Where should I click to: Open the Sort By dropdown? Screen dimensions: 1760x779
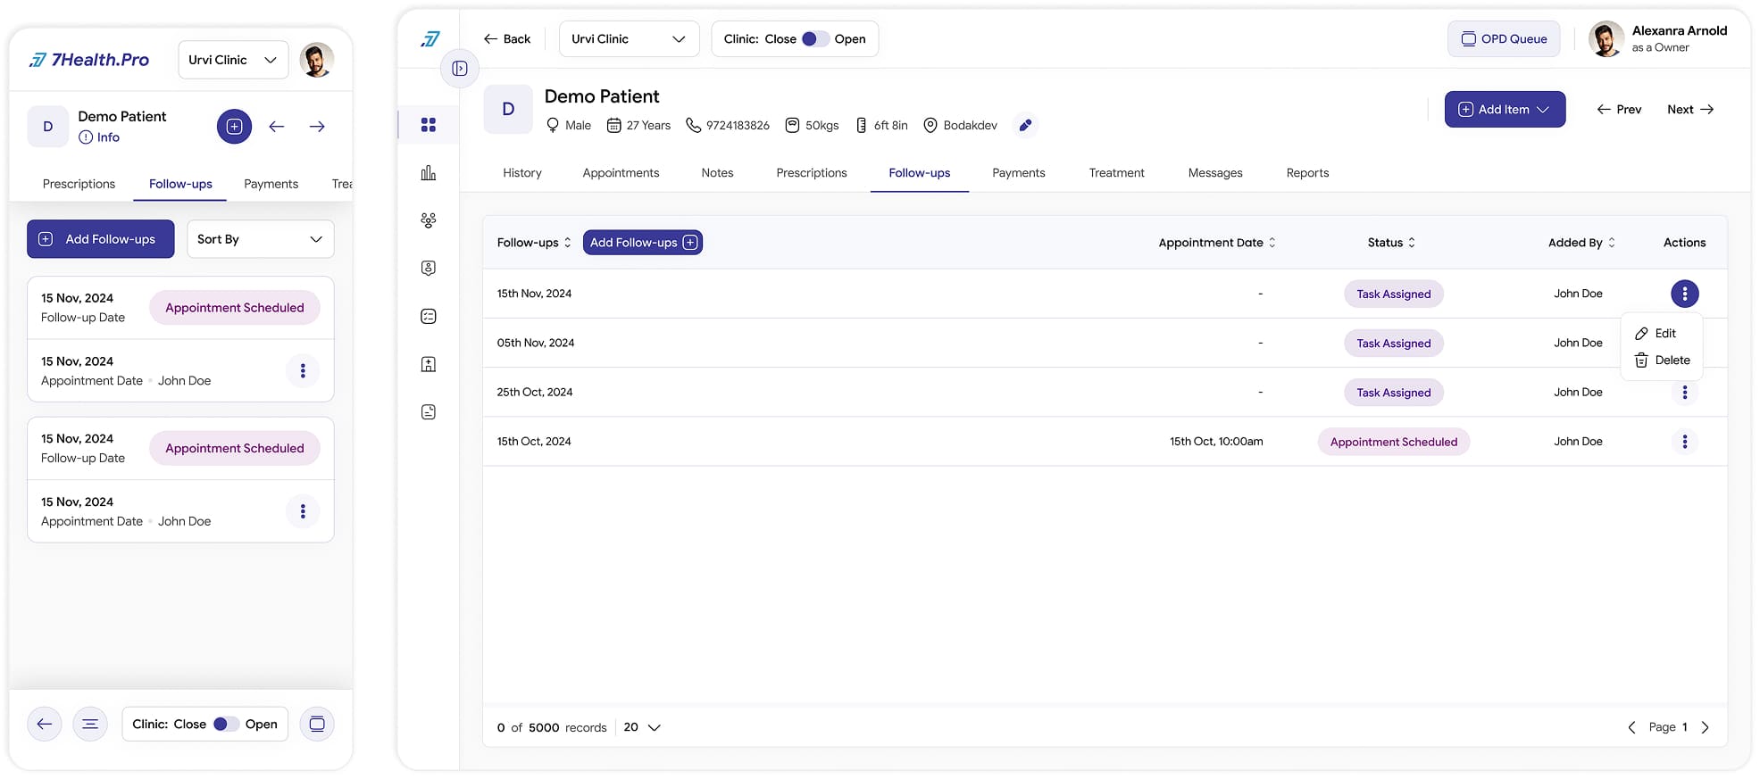(260, 239)
